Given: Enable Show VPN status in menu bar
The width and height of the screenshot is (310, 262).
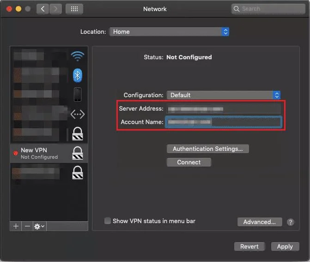Looking at the screenshot, I should coord(107,221).
